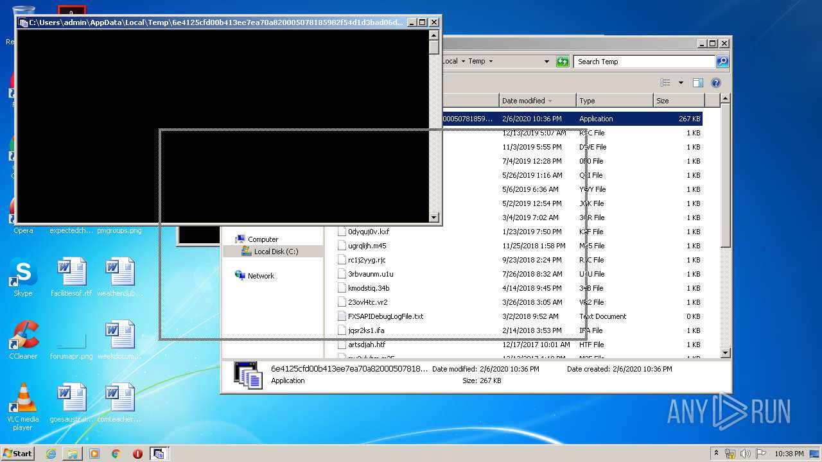Click Search Temp input field
This screenshot has width=822, height=462.
pyautogui.click(x=644, y=62)
